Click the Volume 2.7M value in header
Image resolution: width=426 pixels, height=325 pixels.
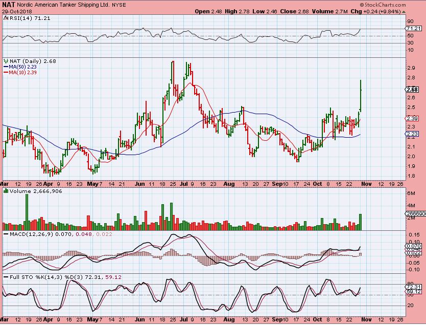(x=330, y=11)
